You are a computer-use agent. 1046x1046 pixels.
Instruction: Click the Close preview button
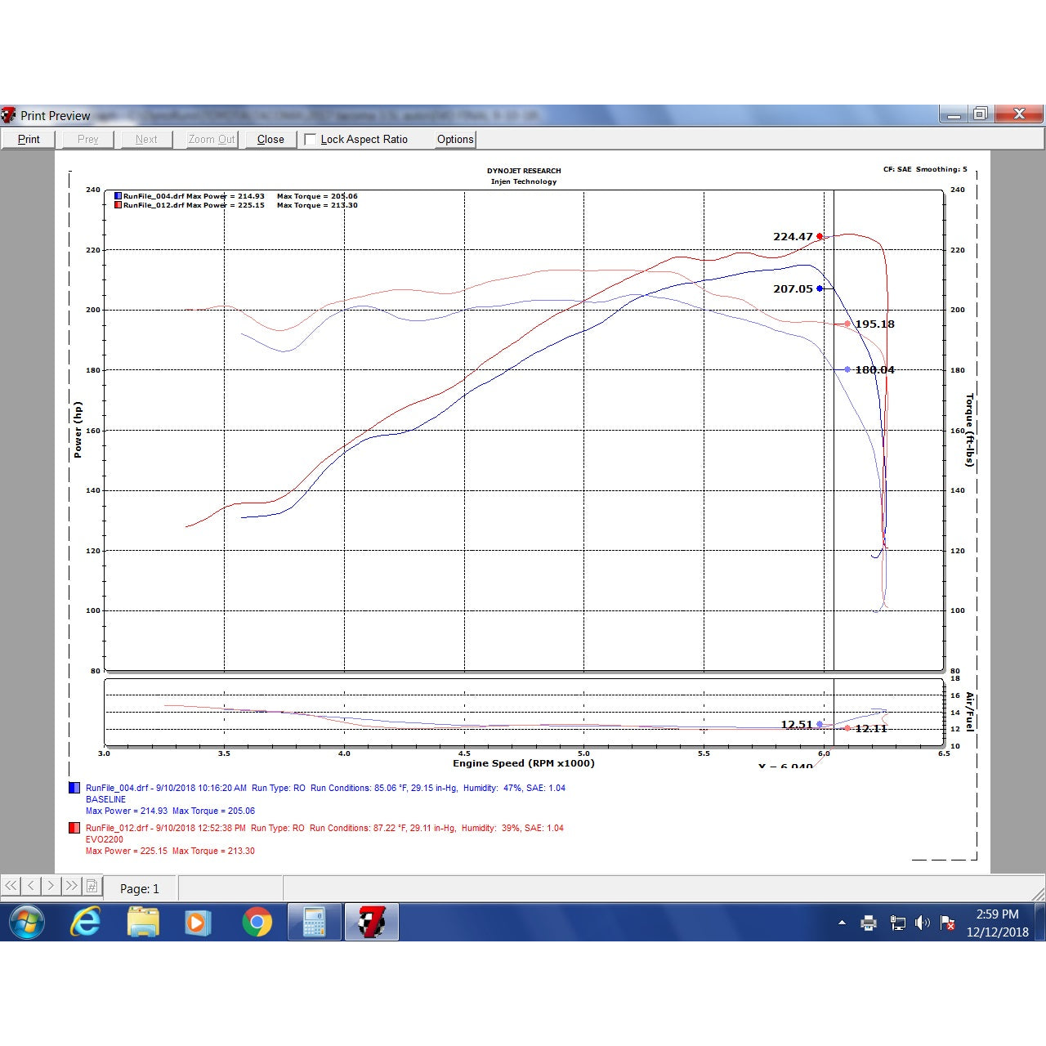point(270,140)
